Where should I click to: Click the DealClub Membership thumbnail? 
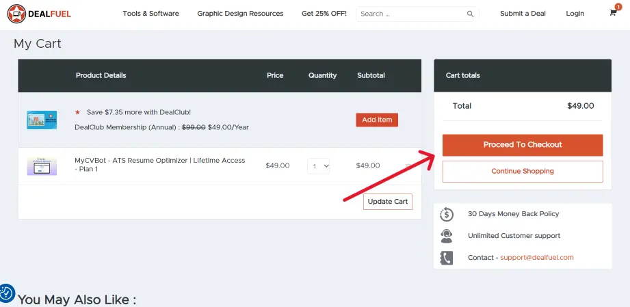[x=42, y=120]
